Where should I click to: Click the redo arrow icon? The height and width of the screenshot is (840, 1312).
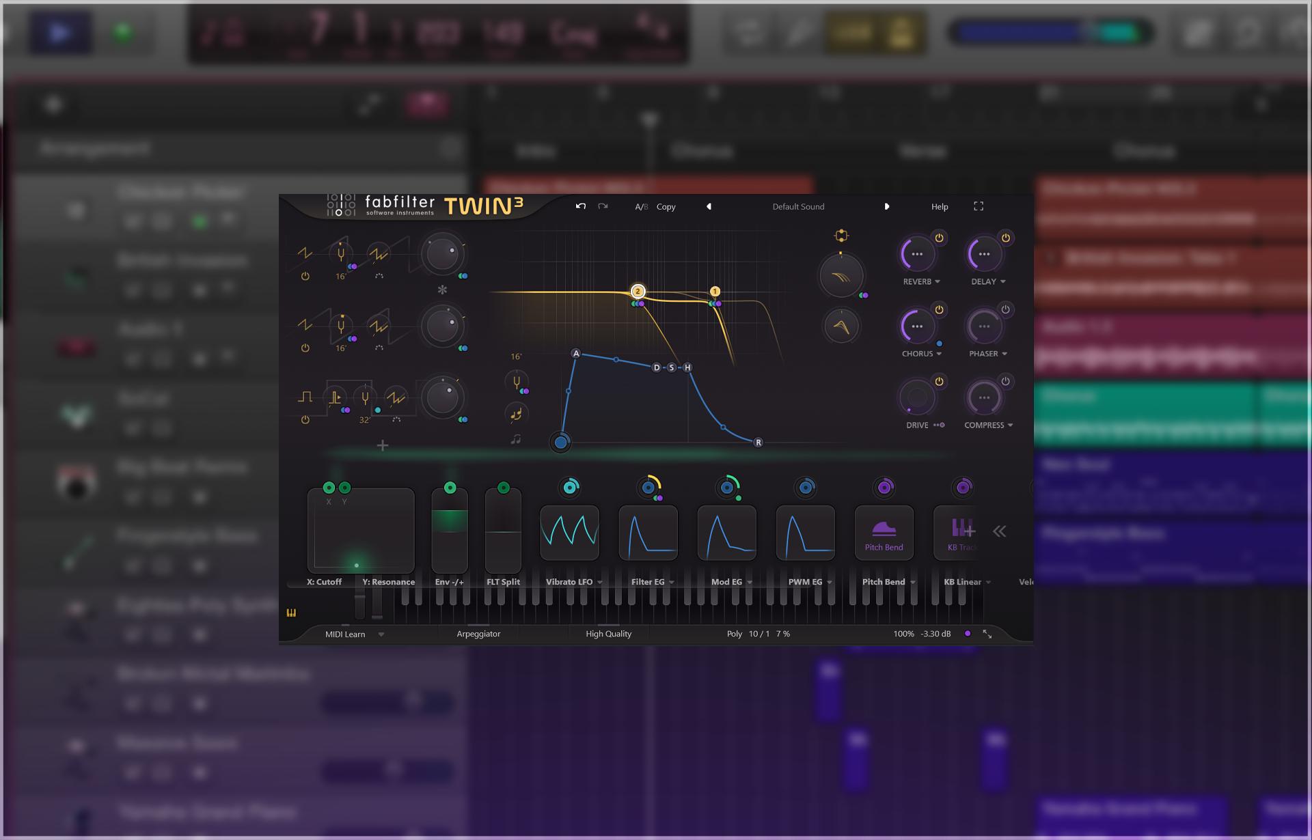[x=603, y=206]
